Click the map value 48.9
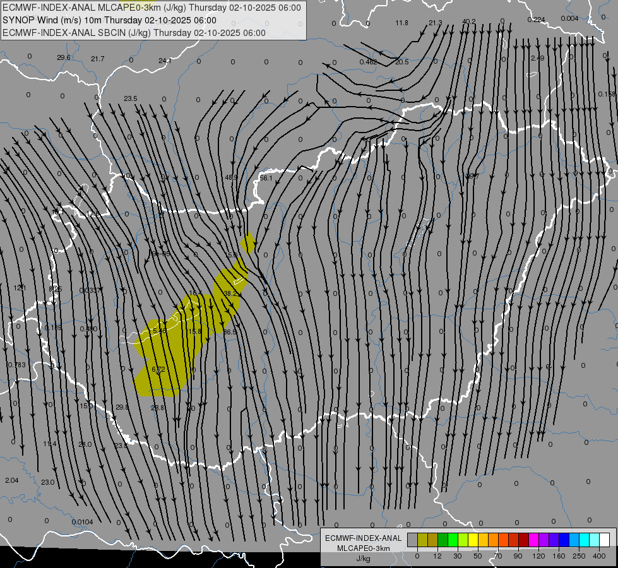618x568 pixels. pos(232,177)
